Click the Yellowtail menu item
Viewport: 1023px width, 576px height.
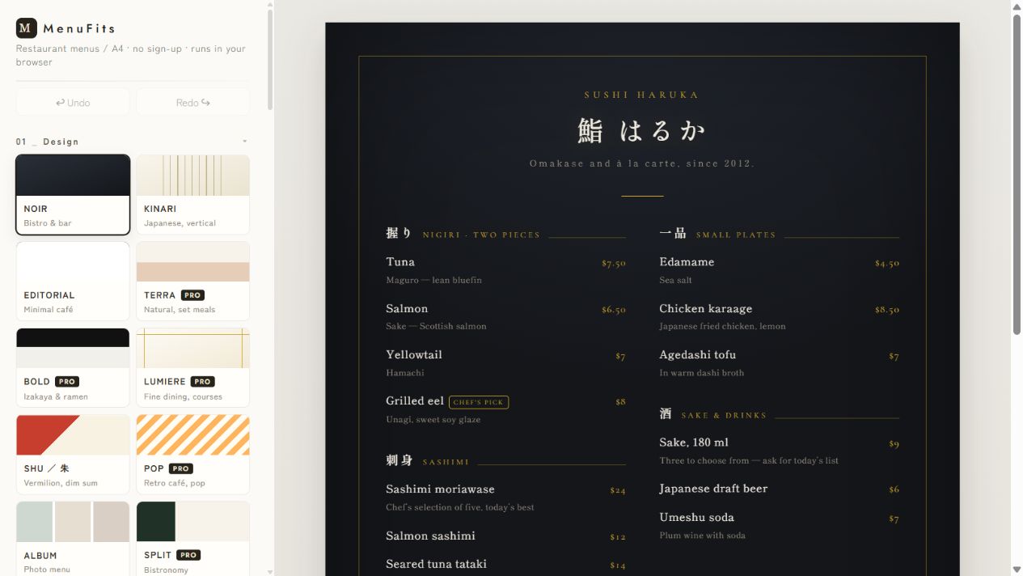414,354
